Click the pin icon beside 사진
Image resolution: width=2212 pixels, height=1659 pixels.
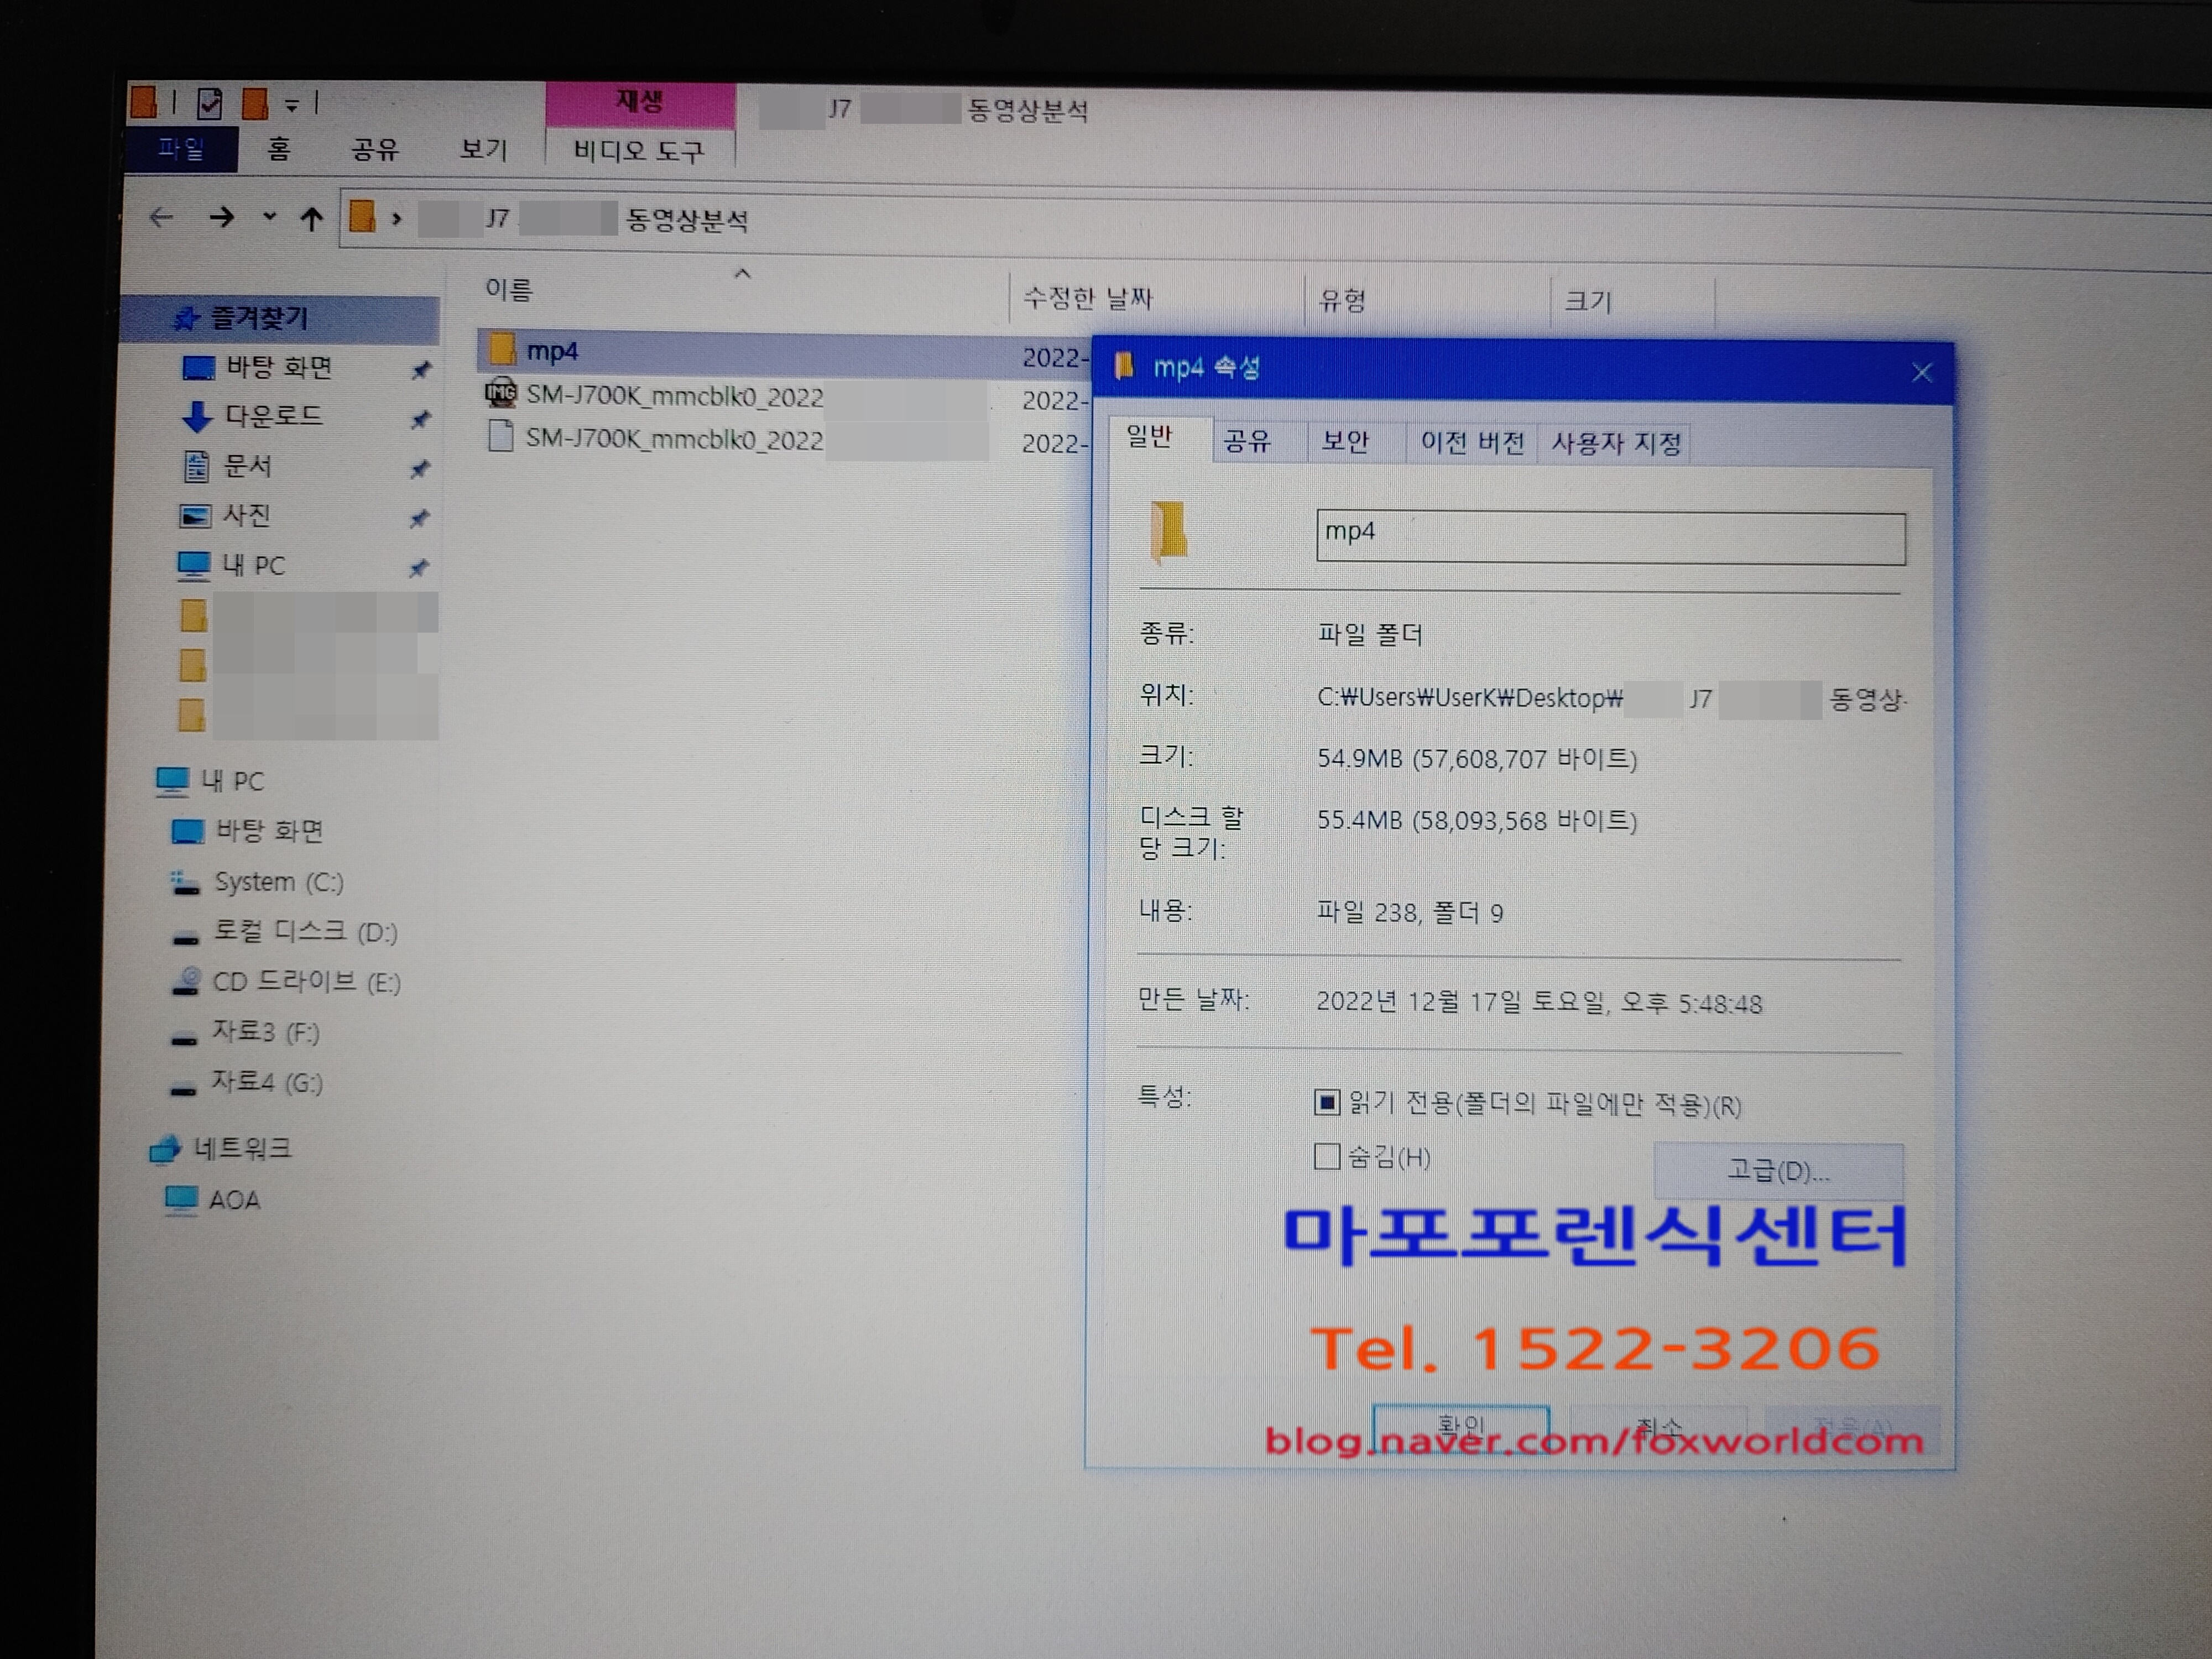tap(419, 518)
